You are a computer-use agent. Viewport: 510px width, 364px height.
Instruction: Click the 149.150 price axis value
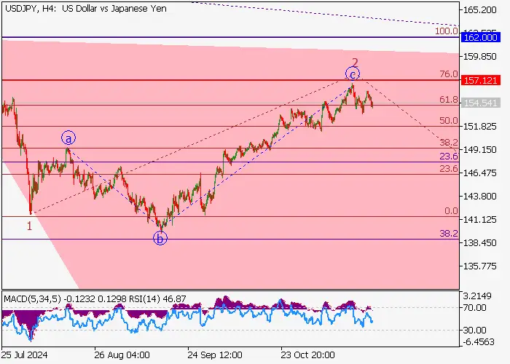click(x=480, y=150)
